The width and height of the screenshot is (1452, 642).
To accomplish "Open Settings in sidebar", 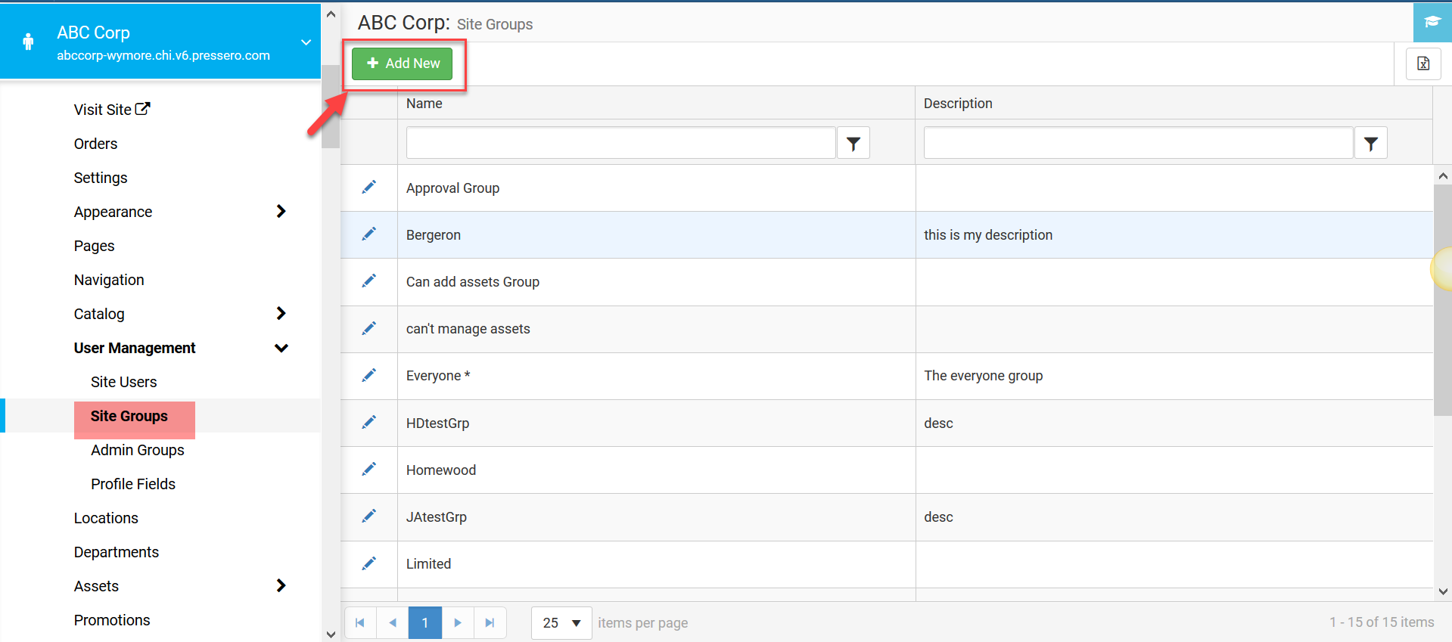I will tap(101, 178).
